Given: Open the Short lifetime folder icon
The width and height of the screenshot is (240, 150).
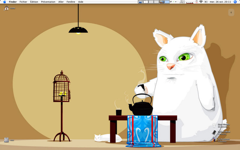Looking at the screenshot, I should [x=214, y=125].
